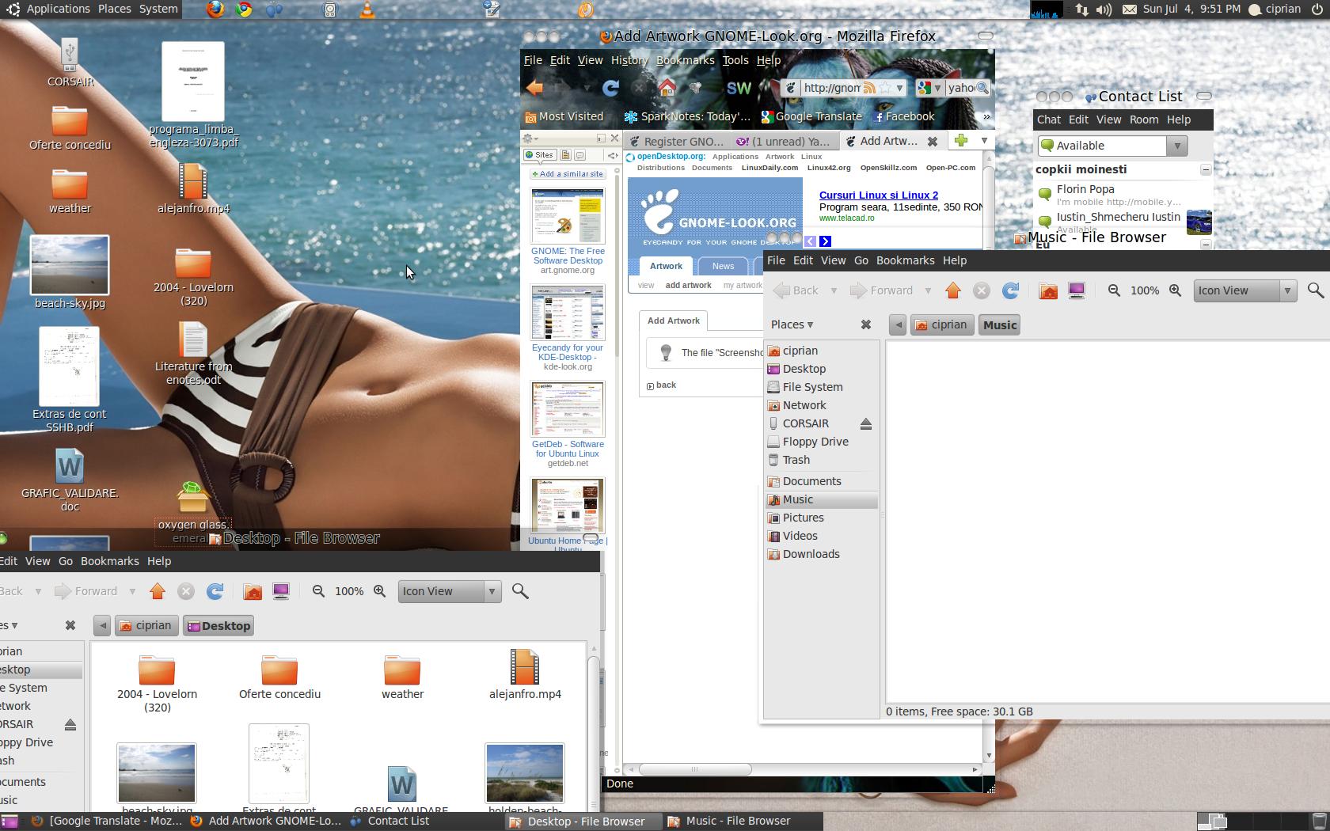Open Places sidebar dropdown in Music browser

792,324
